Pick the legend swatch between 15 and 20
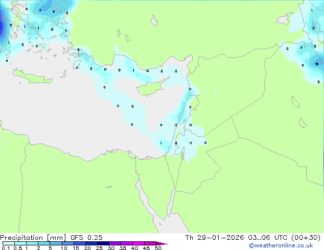Viewport: 324px width, 250px height. pyautogui.click(x=80, y=243)
